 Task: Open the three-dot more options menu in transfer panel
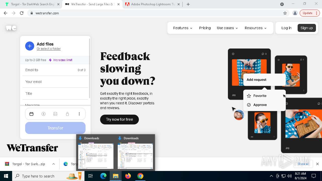[79, 114]
